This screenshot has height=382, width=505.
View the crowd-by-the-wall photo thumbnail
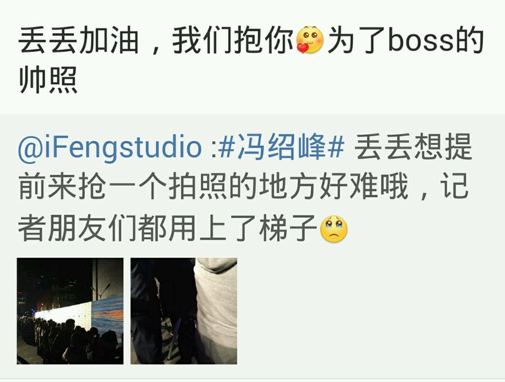click(x=70, y=311)
